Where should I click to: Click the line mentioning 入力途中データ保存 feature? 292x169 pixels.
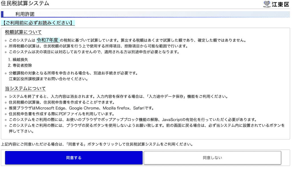coord(118,96)
